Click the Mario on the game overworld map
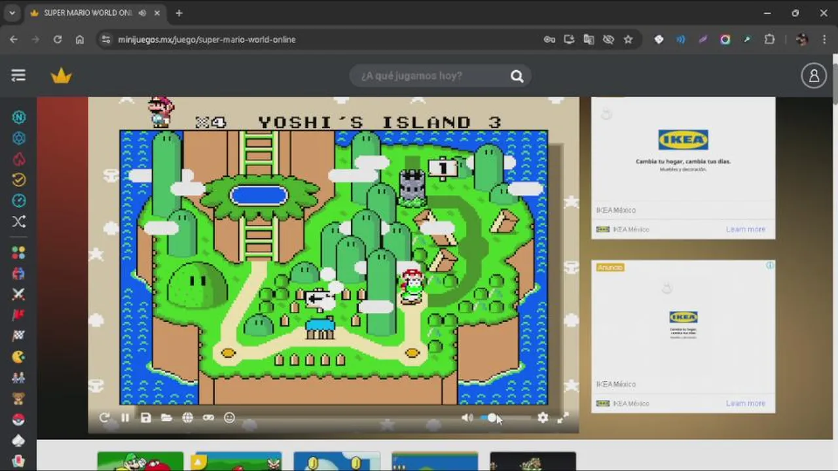Image resolution: width=838 pixels, height=471 pixels. pos(412,286)
